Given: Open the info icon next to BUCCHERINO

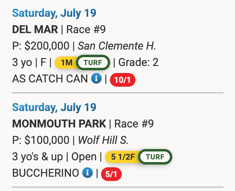Looking at the screenshot, I should 88,173.
